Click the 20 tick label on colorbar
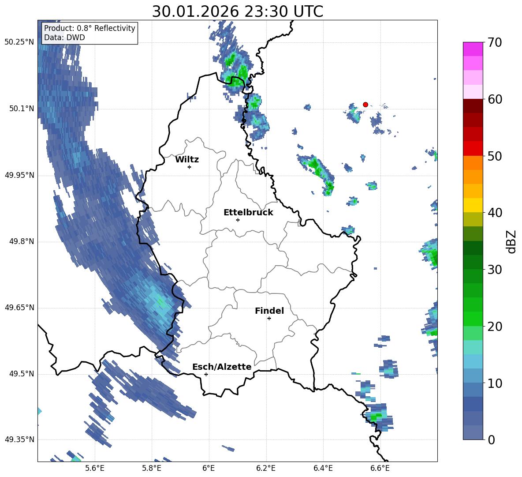This screenshot has width=522, height=477. point(495,327)
